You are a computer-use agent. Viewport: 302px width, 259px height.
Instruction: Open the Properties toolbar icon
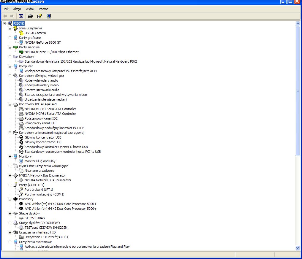[x=39, y=16]
